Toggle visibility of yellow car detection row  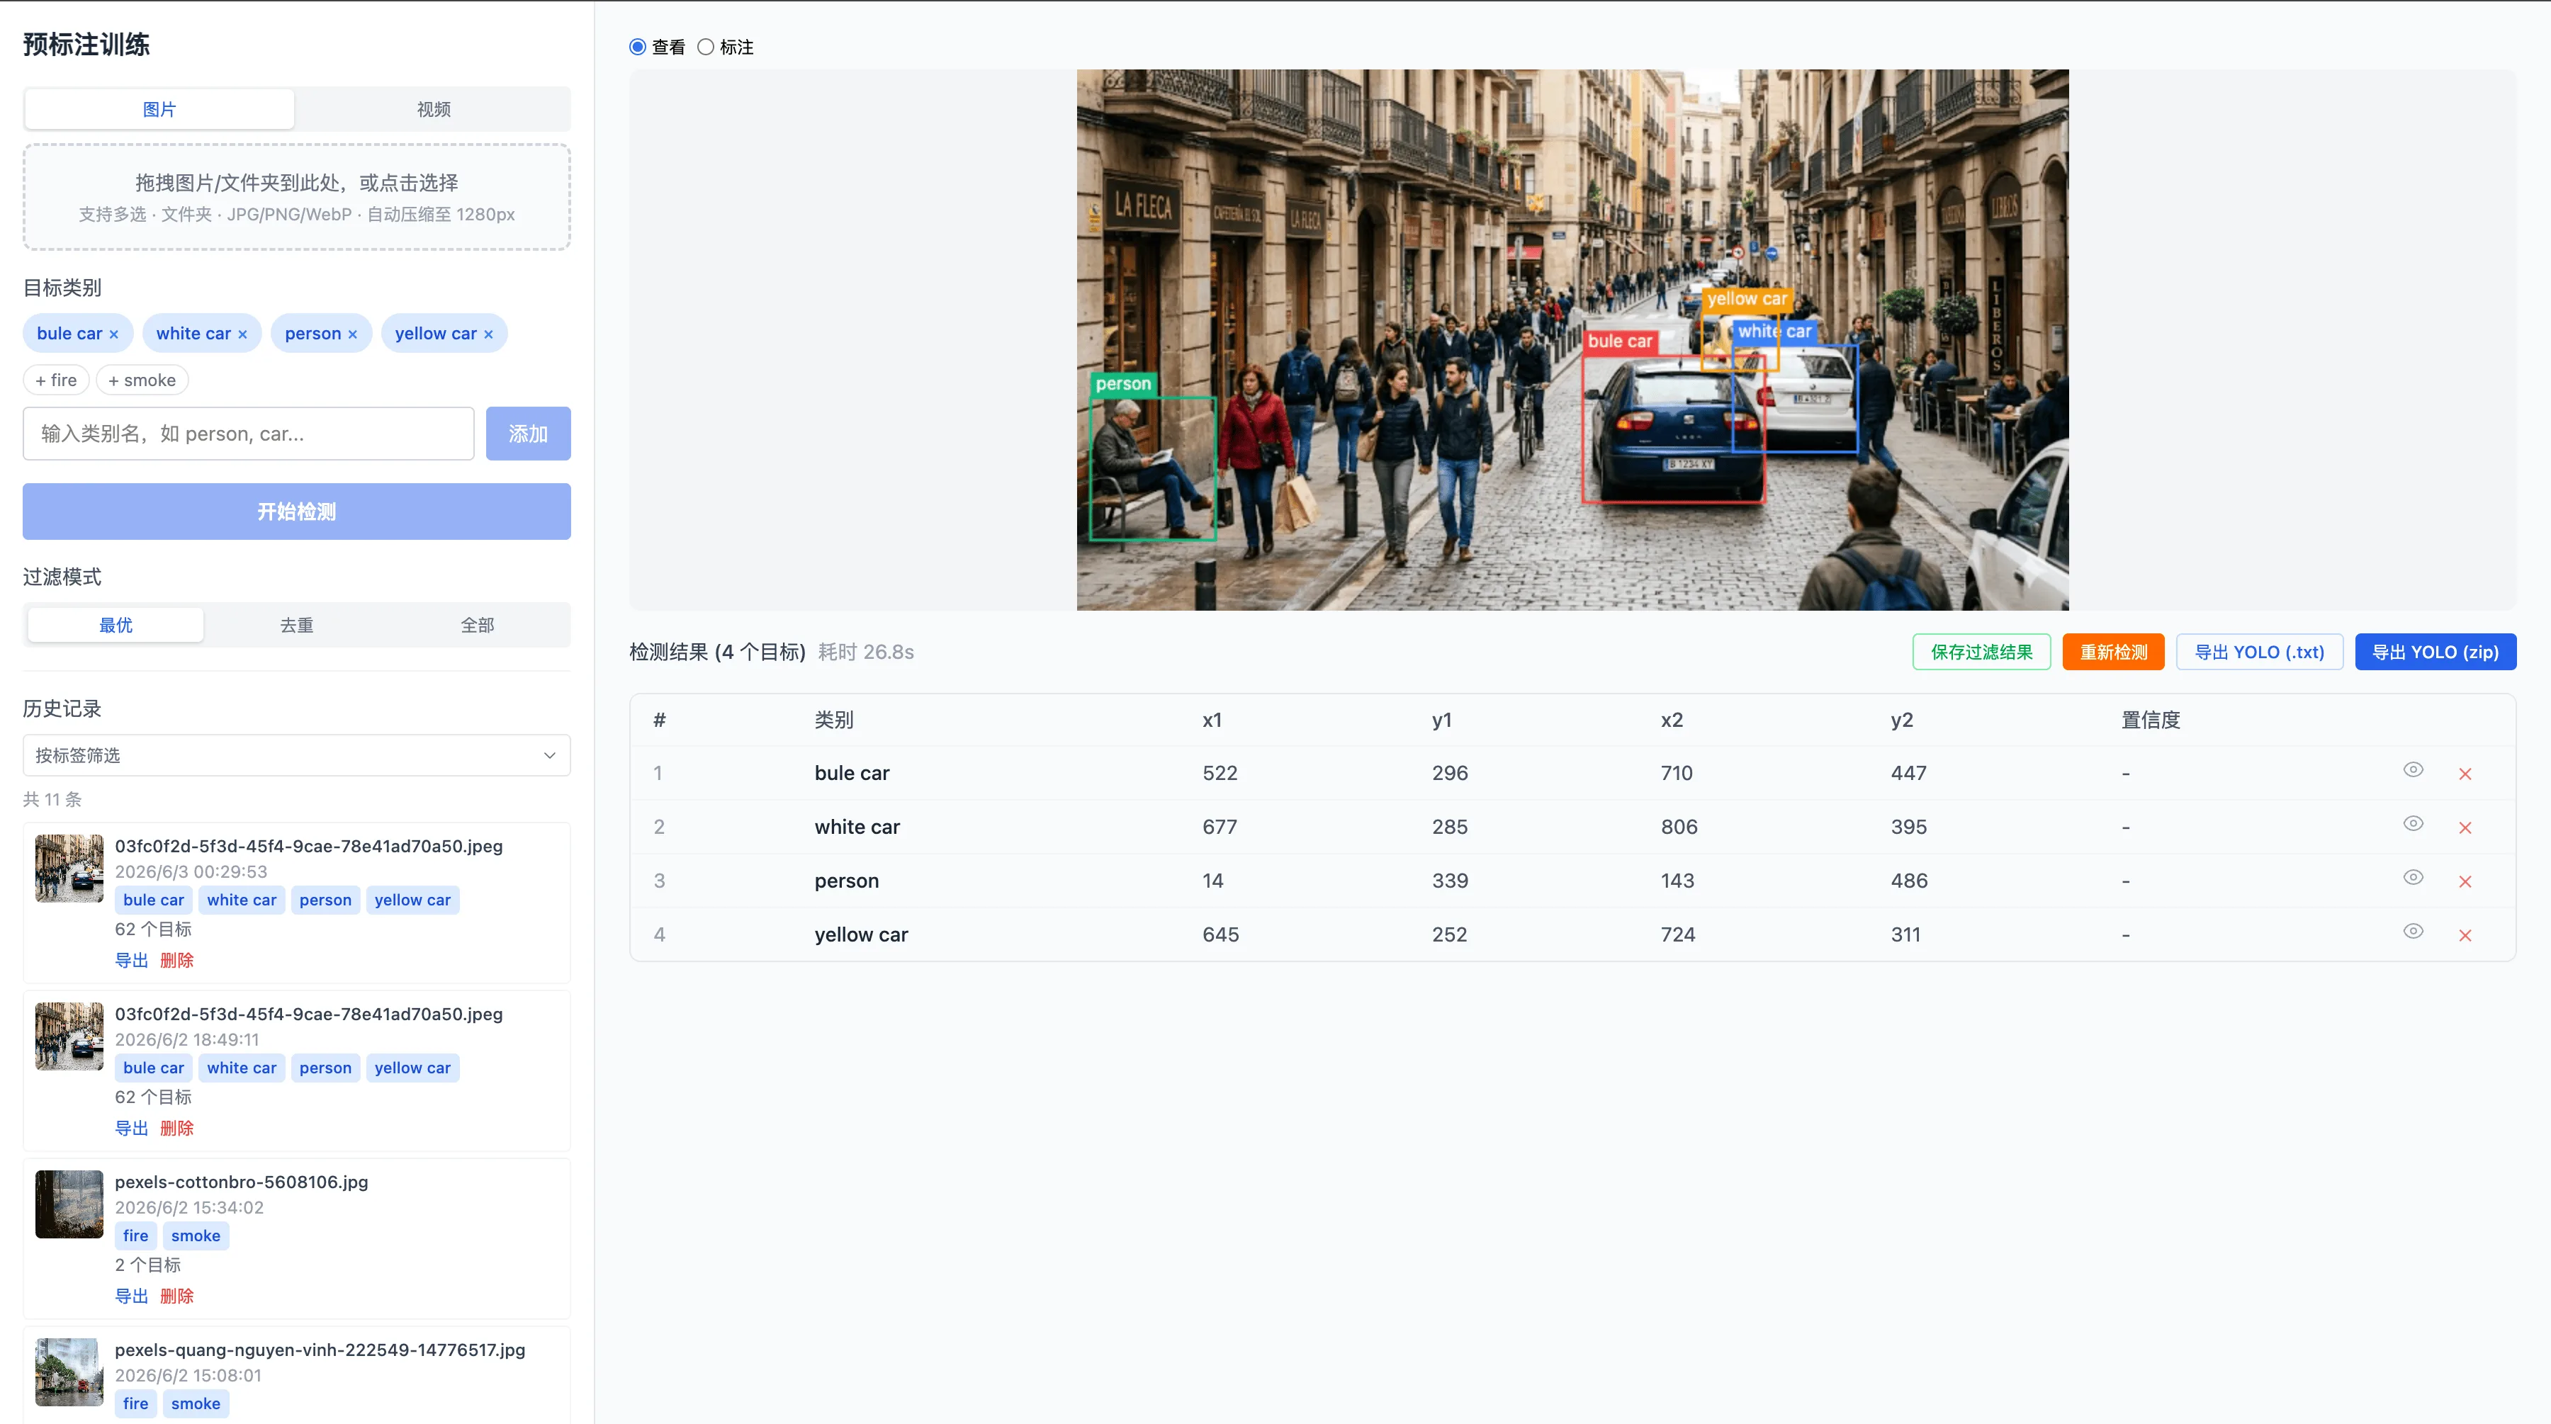pyautogui.click(x=2414, y=931)
